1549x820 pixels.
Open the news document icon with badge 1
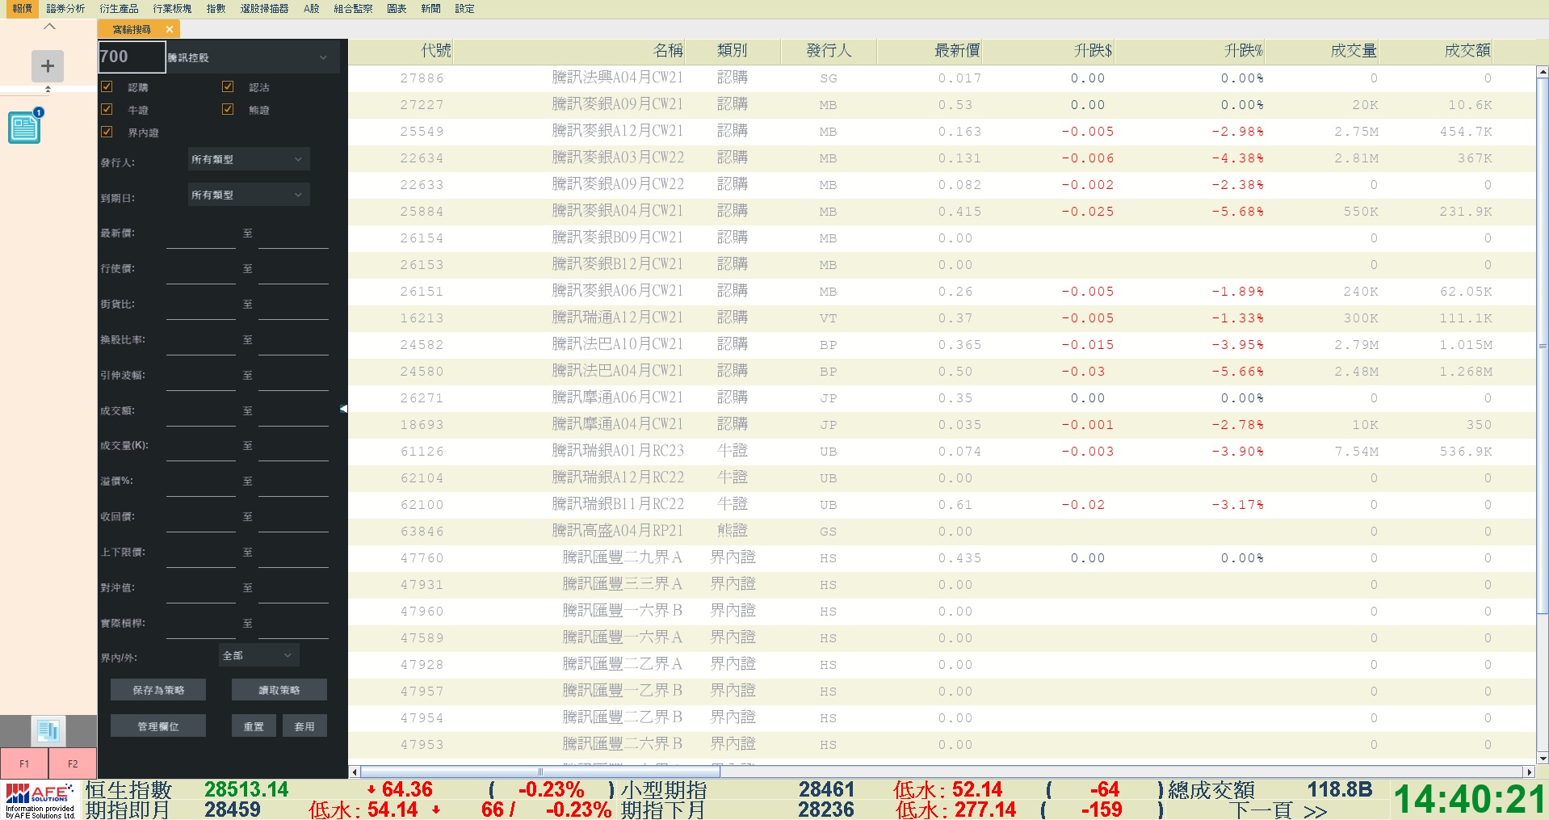click(24, 127)
